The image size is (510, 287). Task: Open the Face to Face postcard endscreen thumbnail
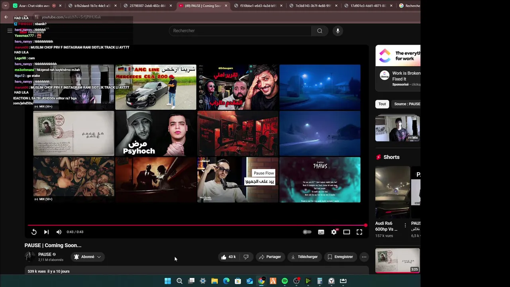pos(74,134)
